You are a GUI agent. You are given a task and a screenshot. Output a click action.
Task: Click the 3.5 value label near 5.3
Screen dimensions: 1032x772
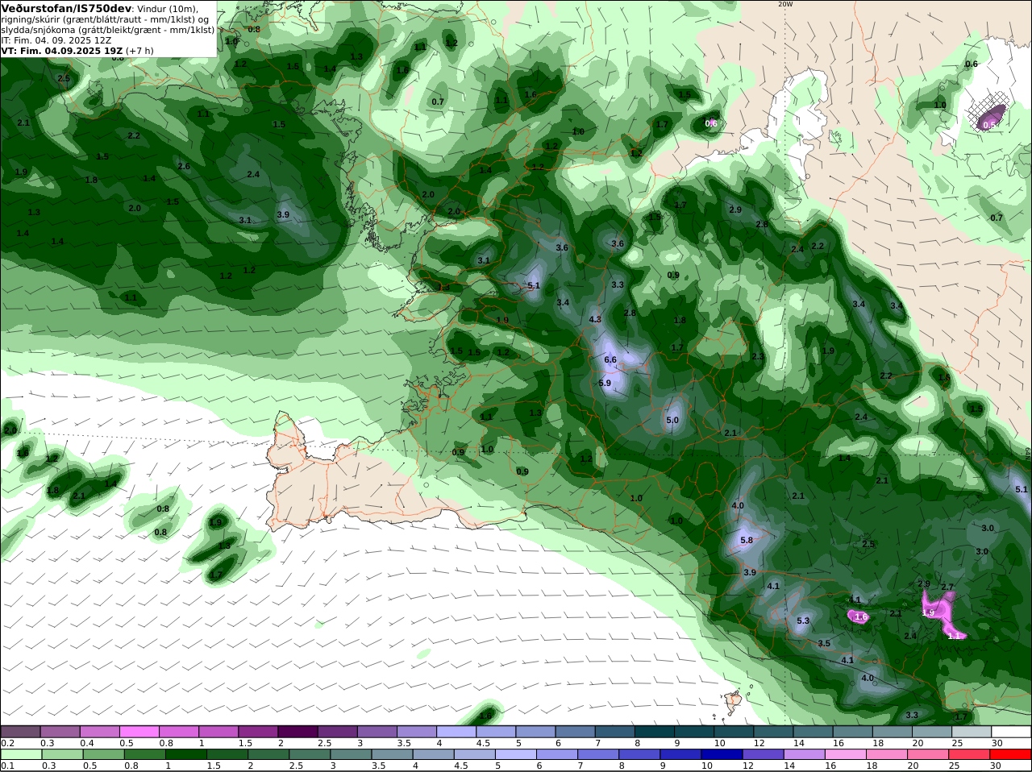point(824,644)
